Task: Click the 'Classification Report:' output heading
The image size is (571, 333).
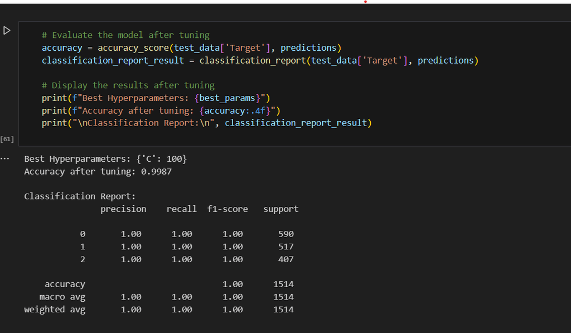Action: pyautogui.click(x=80, y=196)
